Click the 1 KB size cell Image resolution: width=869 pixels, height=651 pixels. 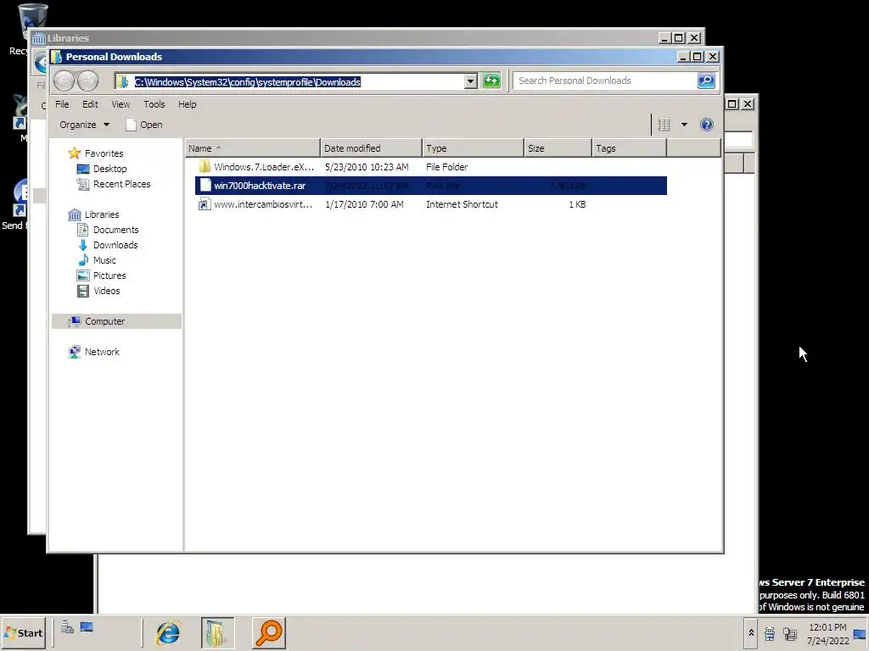(577, 204)
